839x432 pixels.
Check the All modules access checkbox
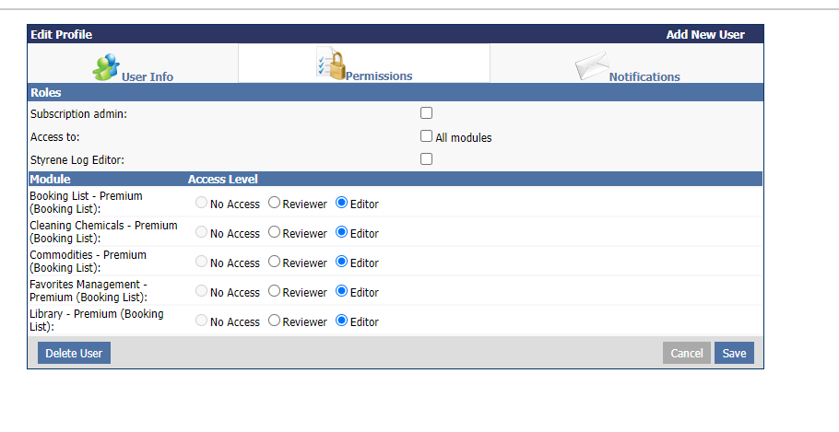coord(426,136)
